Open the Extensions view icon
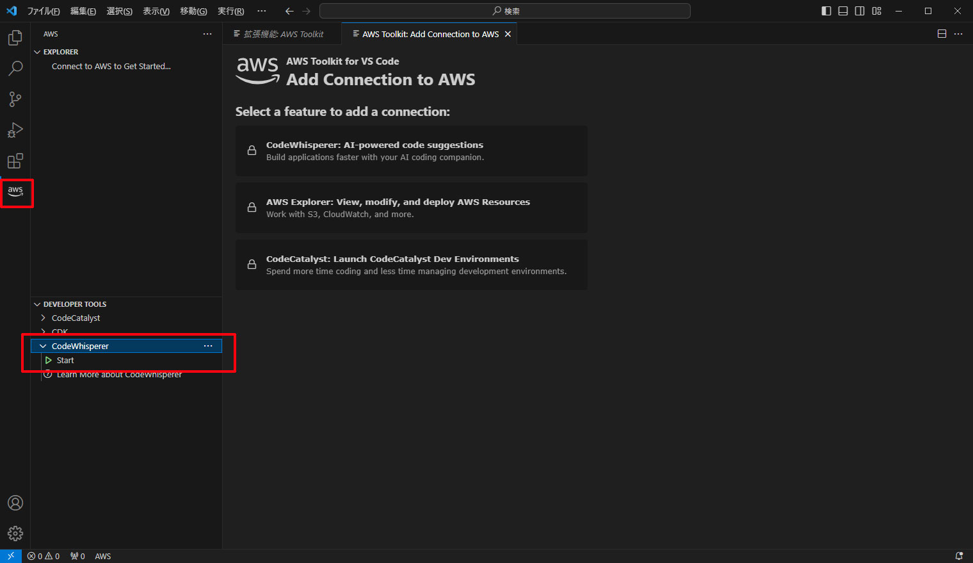 15,161
